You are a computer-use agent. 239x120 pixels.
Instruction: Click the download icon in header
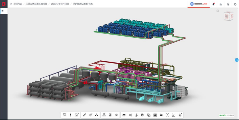[221, 4]
